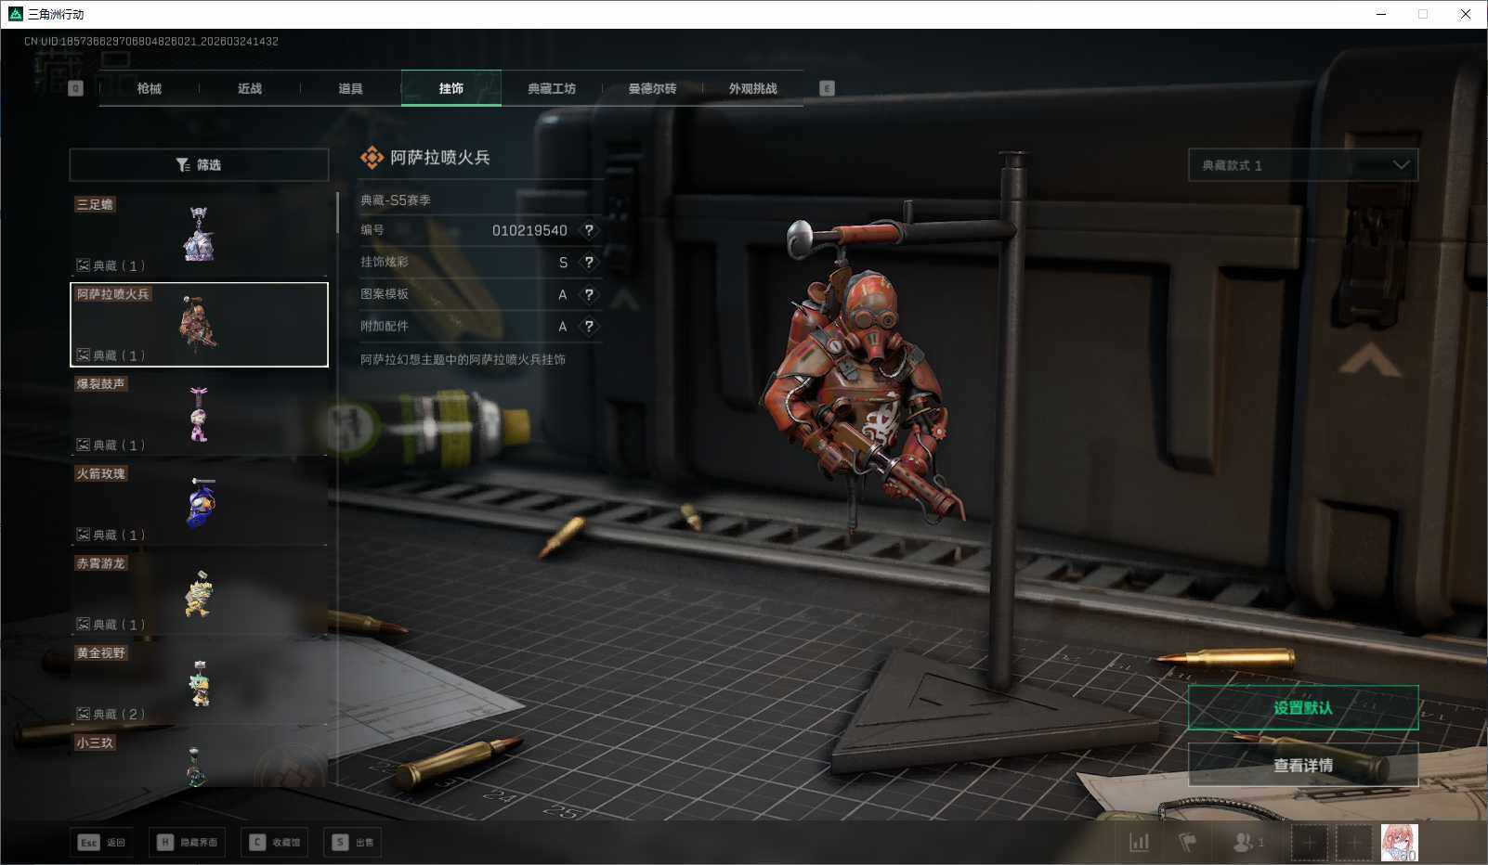Click the player avatar portrait
1488x865 pixels.
coord(1399,842)
